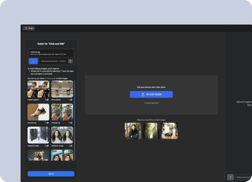Click the upload arrow icon on UPLOAD IMAGE
252x182 pixels.
(143, 95)
